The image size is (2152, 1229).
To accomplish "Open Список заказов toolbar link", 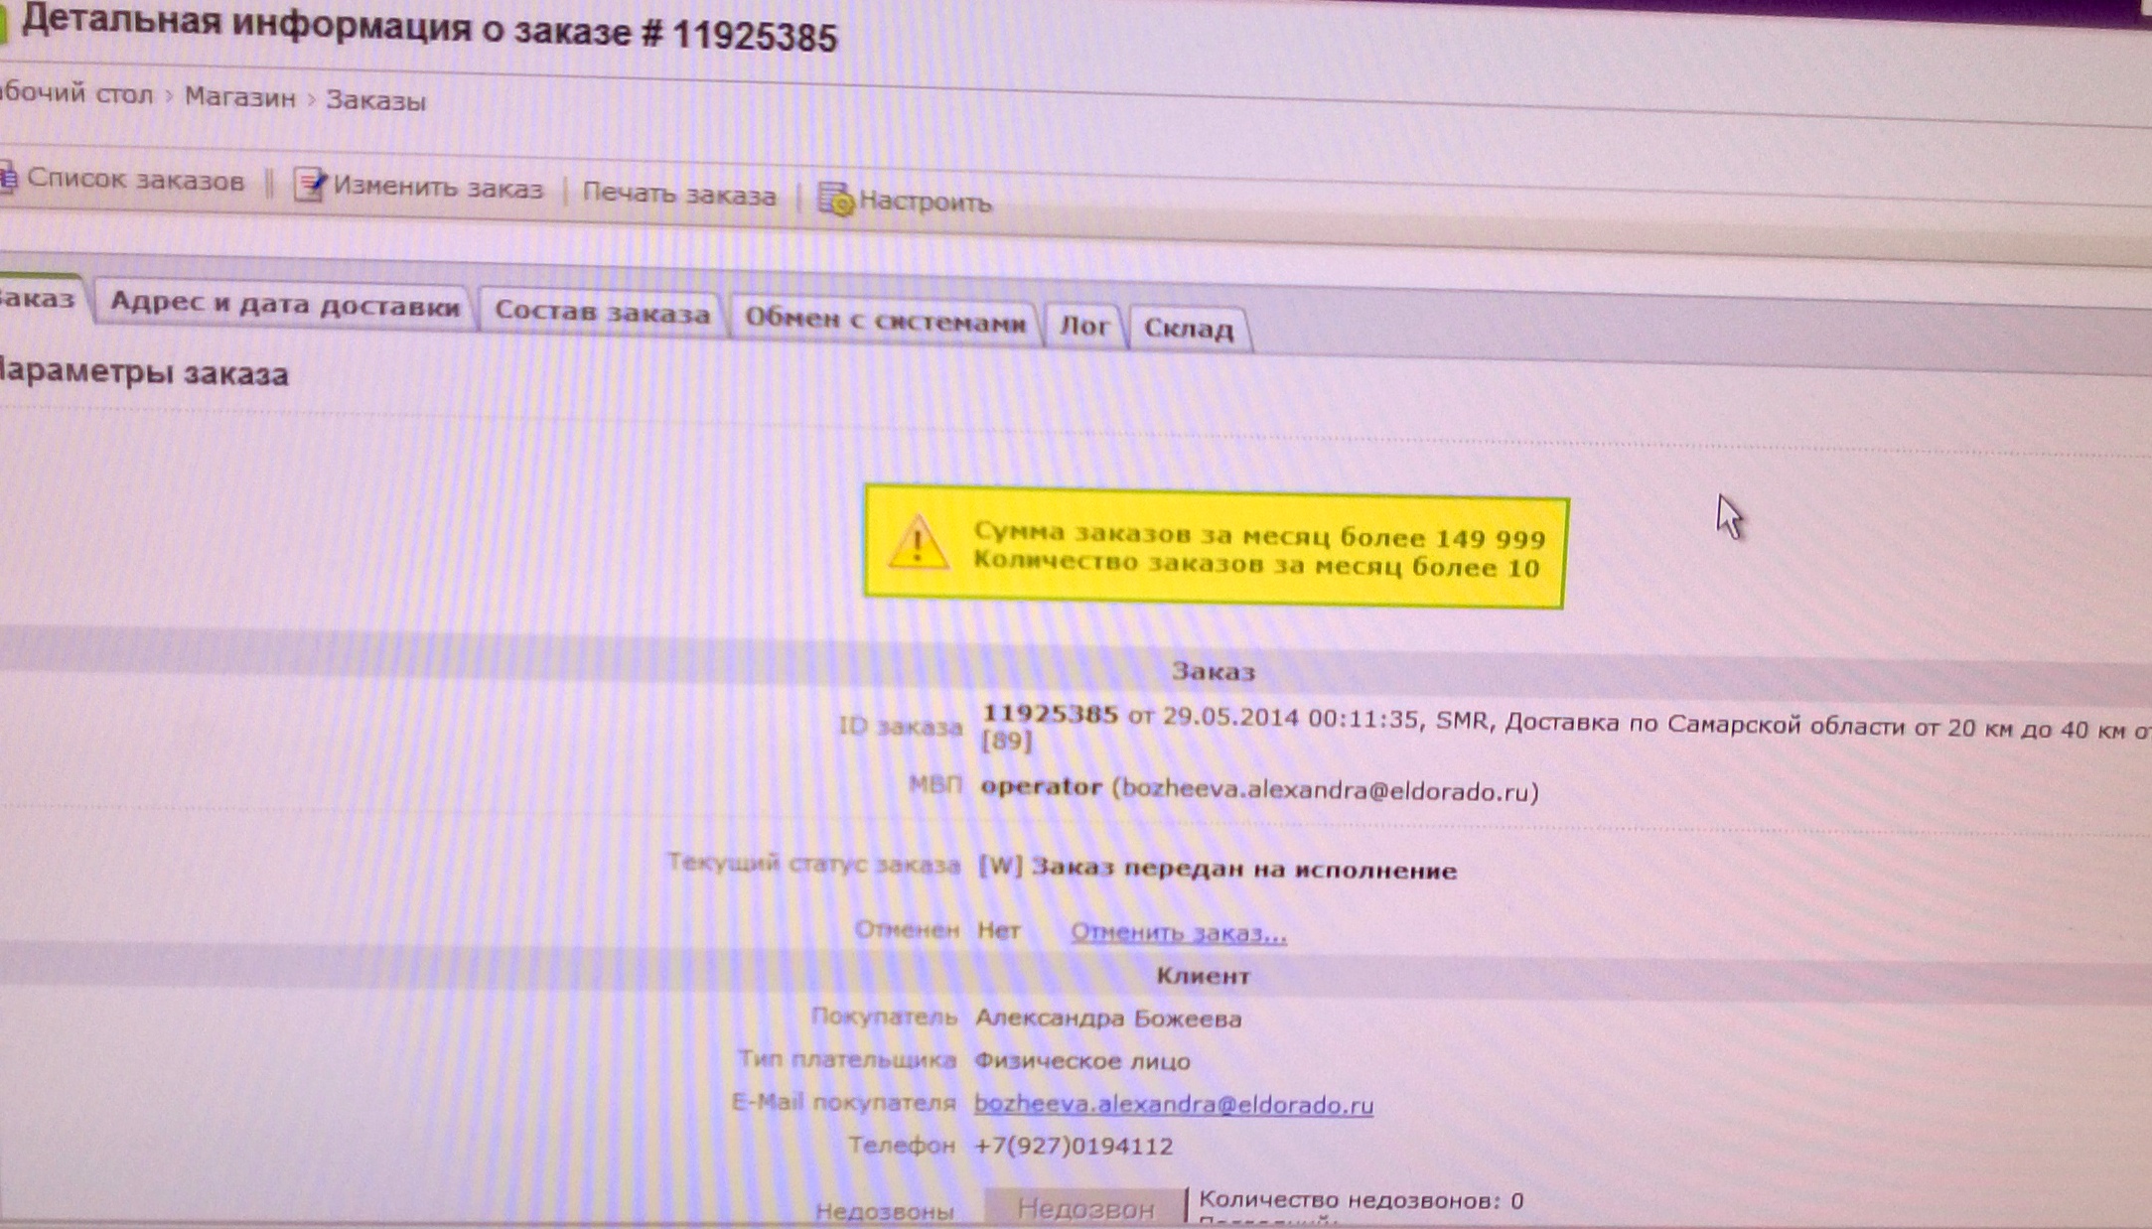I will [135, 180].
